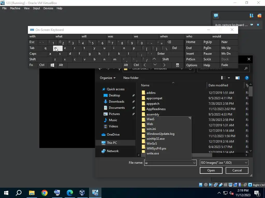Open File Explorer from the guest taskbar
The width and height of the screenshot is (265, 198).
point(32,193)
